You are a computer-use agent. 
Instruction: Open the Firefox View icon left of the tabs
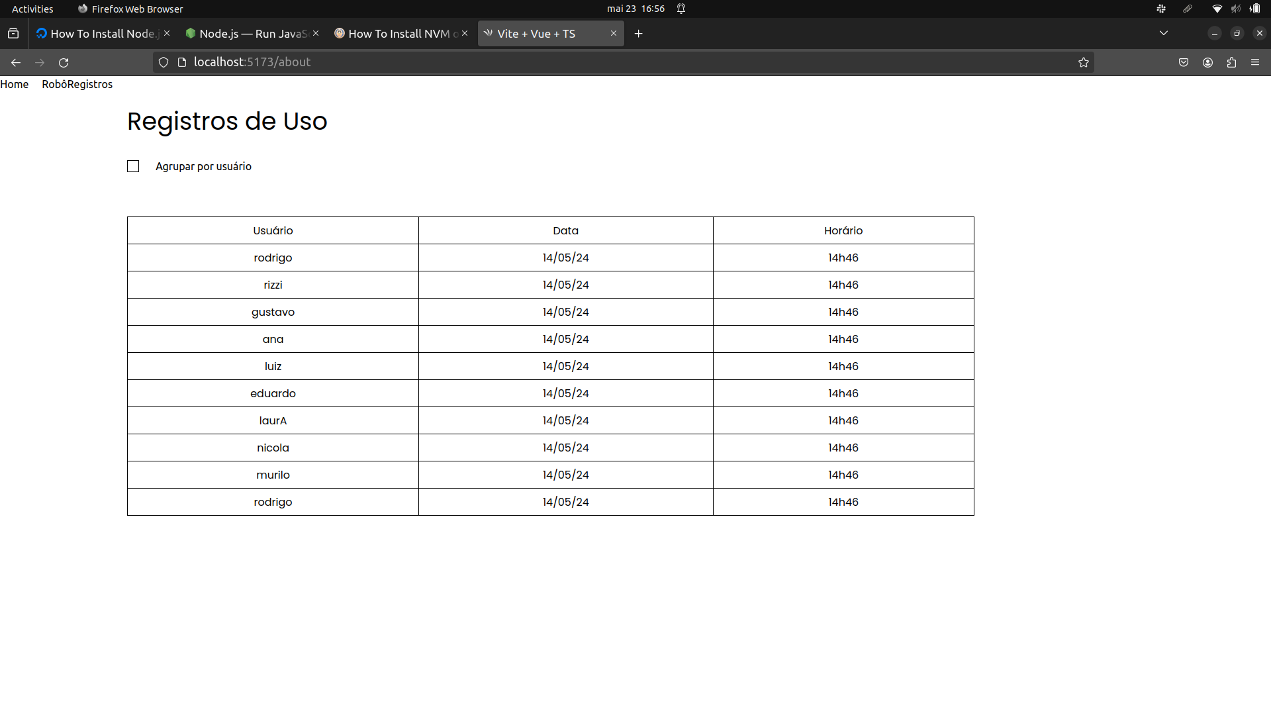13,34
